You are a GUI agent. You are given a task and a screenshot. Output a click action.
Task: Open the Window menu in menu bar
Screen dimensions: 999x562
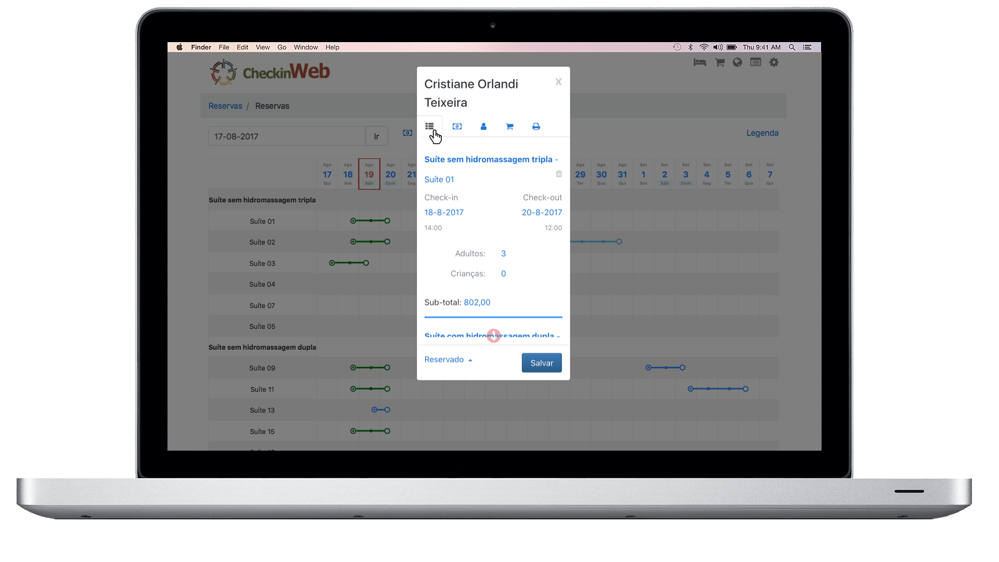[305, 47]
